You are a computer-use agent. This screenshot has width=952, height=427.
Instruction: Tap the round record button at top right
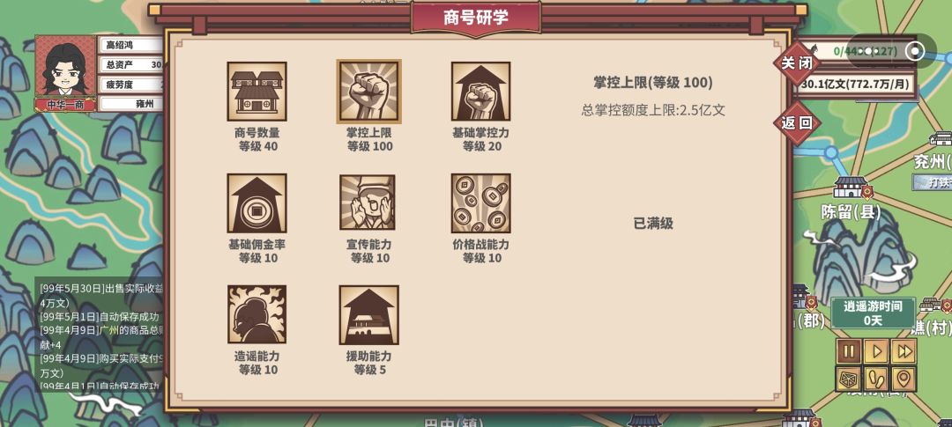click(914, 51)
